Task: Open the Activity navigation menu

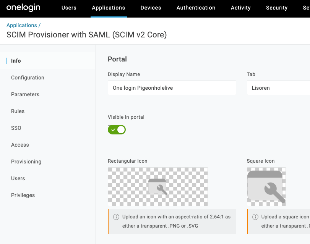Action: tap(240, 8)
